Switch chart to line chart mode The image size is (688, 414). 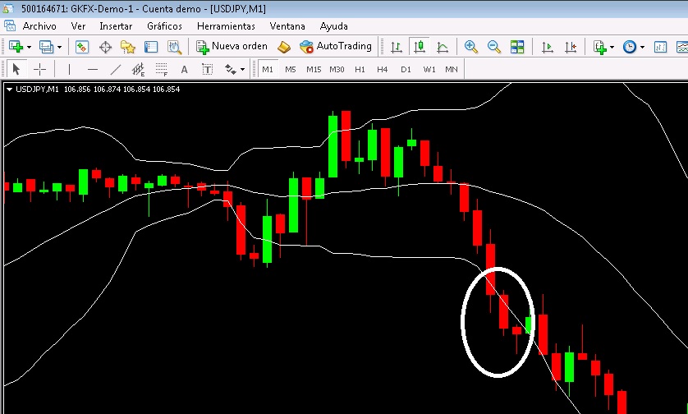click(x=443, y=47)
